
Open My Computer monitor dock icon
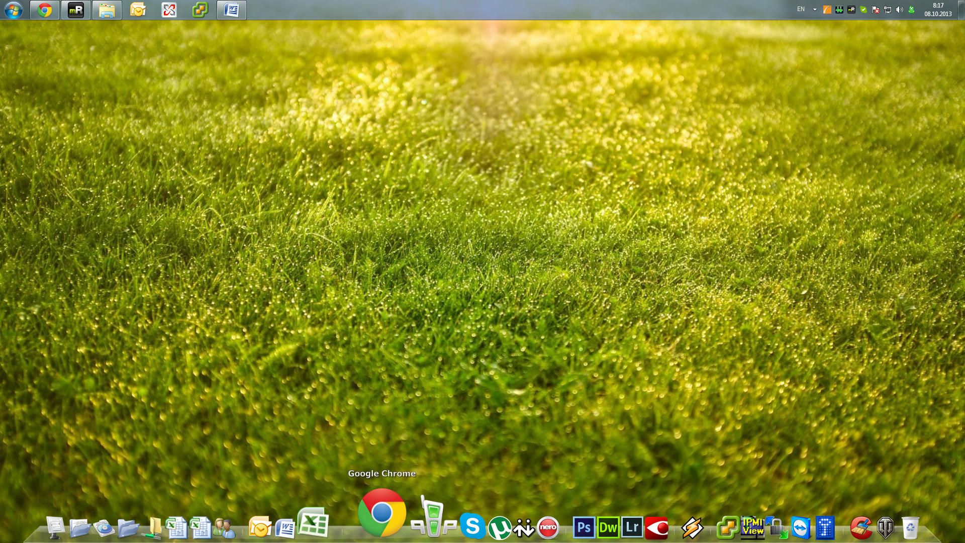coord(55,528)
